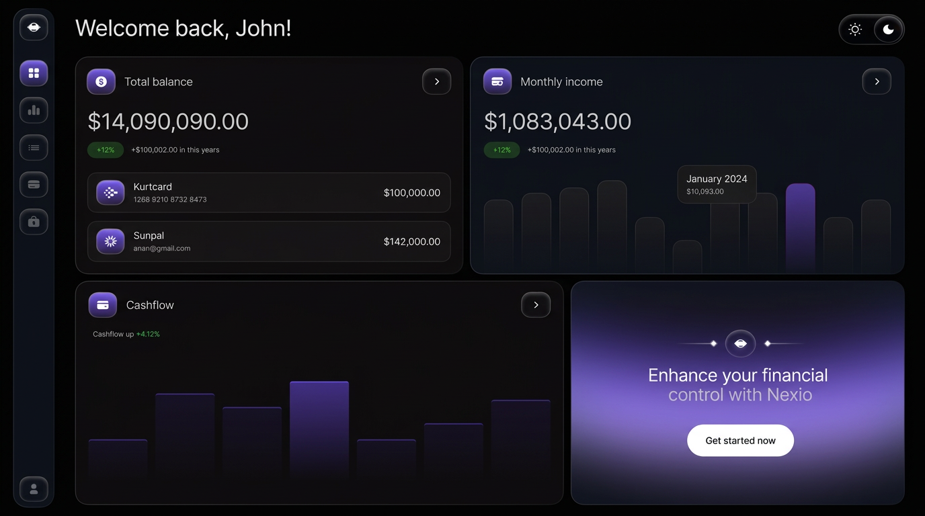The width and height of the screenshot is (925, 516).
Task: Expand the Cashflow section chevron
Action: pos(536,304)
